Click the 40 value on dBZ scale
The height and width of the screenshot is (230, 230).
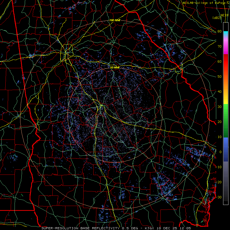[220, 92]
